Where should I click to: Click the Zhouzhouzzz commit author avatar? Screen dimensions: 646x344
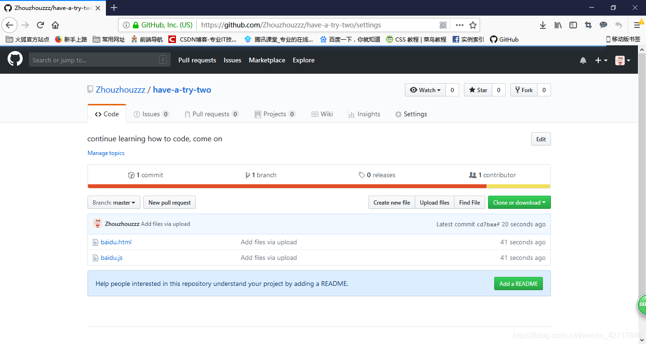click(97, 224)
